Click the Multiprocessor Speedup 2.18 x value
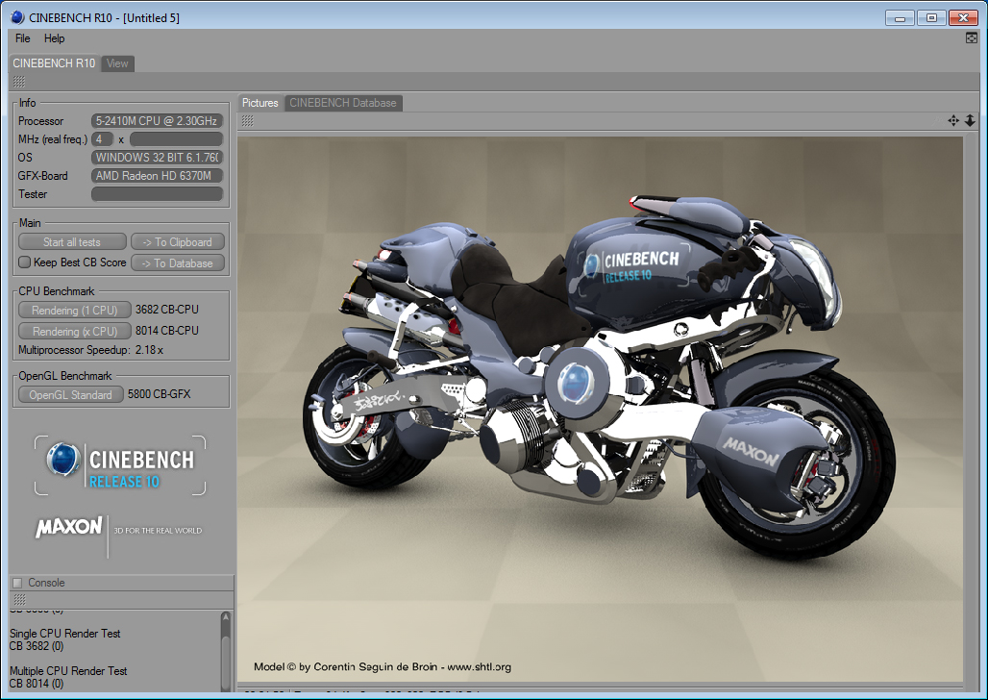The image size is (988, 700). pos(149,350)
